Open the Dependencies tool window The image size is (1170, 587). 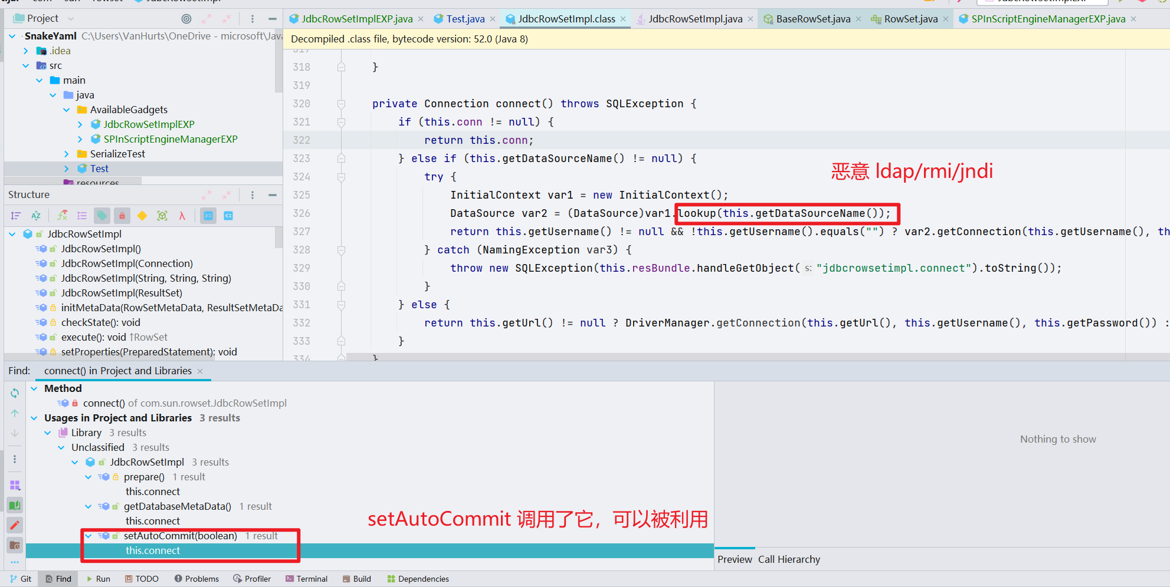(418, 578)
